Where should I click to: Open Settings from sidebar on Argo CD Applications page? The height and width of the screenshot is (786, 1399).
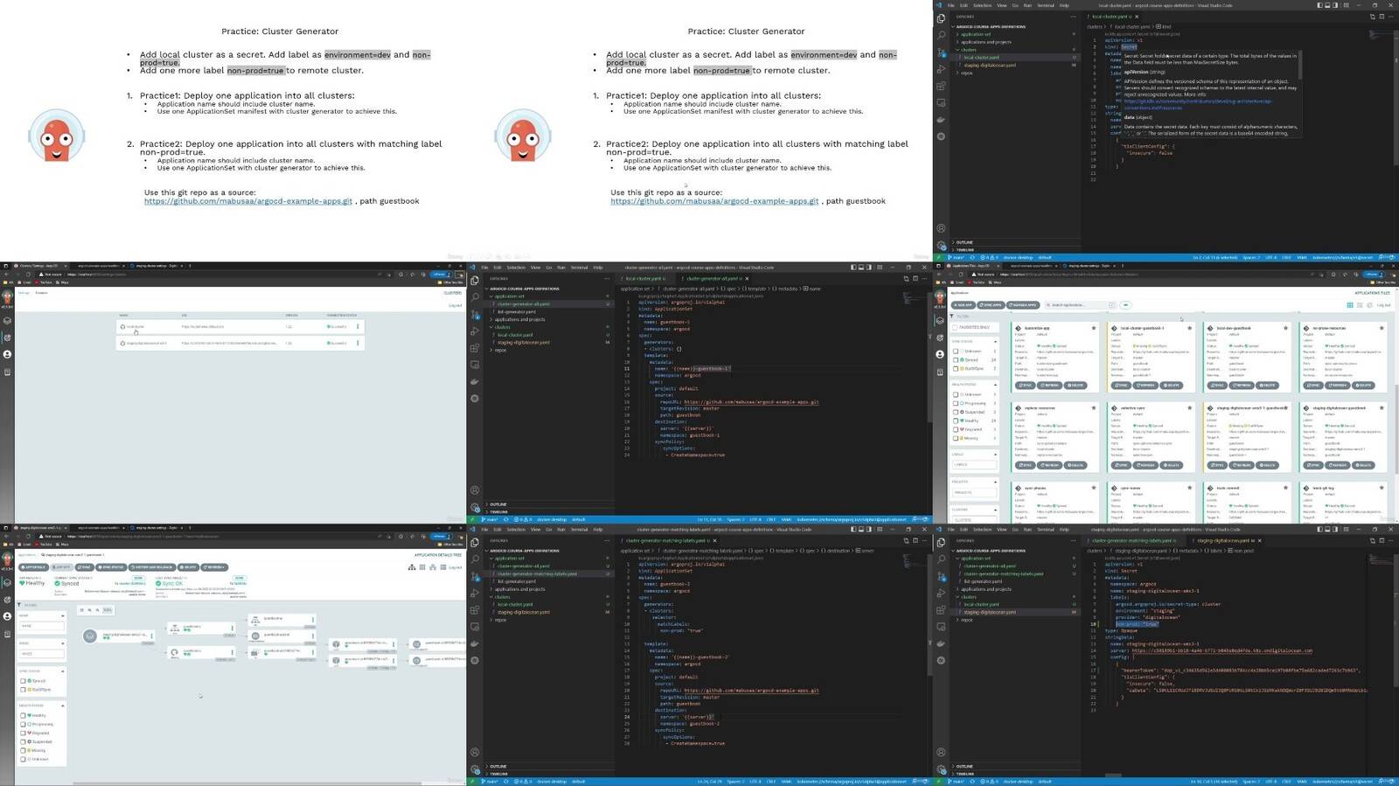point(940,337)
